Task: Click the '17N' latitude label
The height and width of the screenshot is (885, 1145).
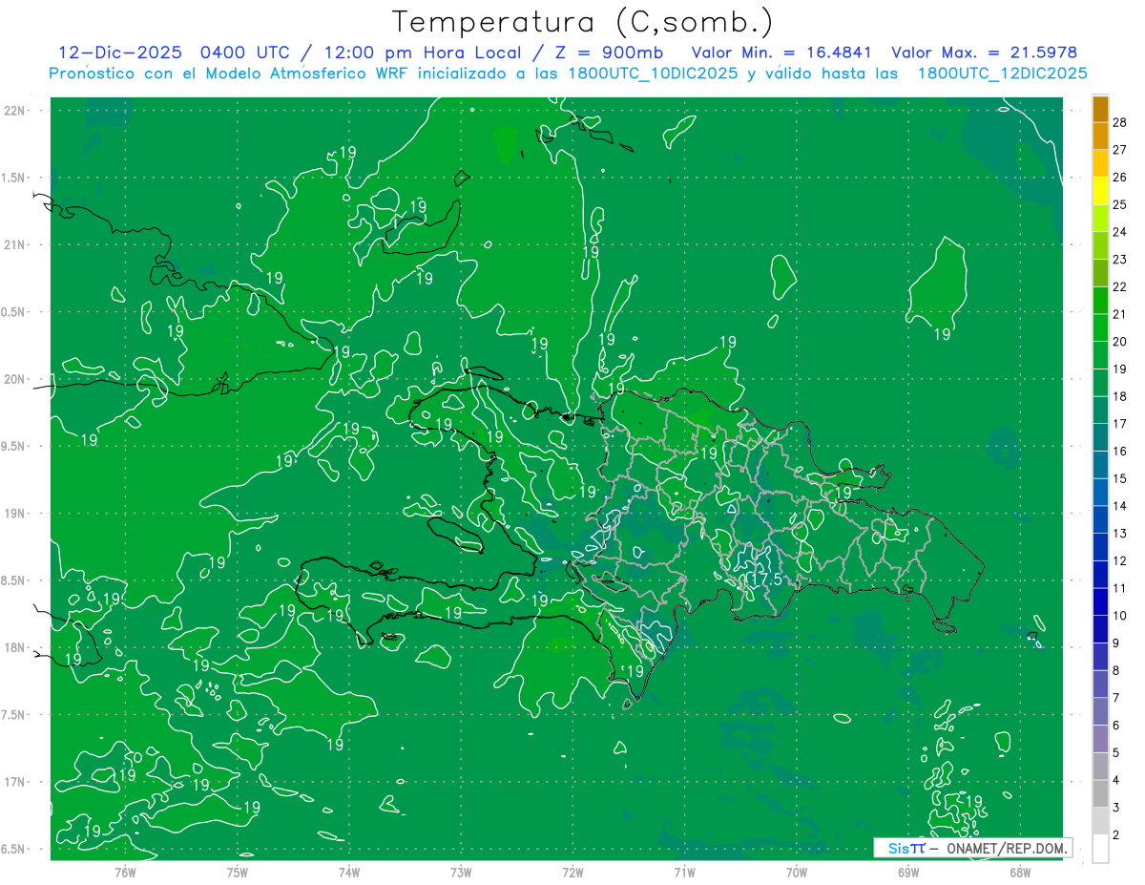Action: coord(14,782)
